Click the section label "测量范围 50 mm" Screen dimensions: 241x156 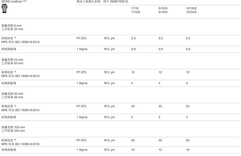click(12, 94)
